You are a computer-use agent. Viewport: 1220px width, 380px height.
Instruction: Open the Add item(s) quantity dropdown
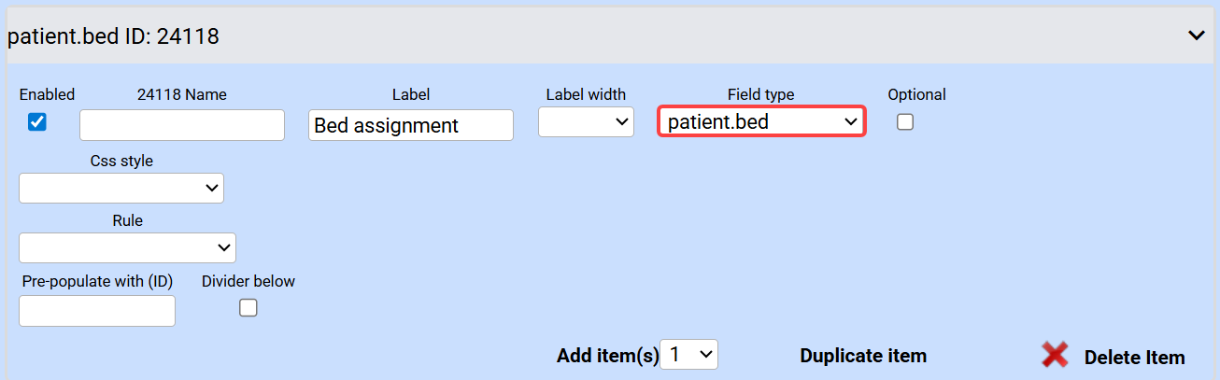point(688,355)
